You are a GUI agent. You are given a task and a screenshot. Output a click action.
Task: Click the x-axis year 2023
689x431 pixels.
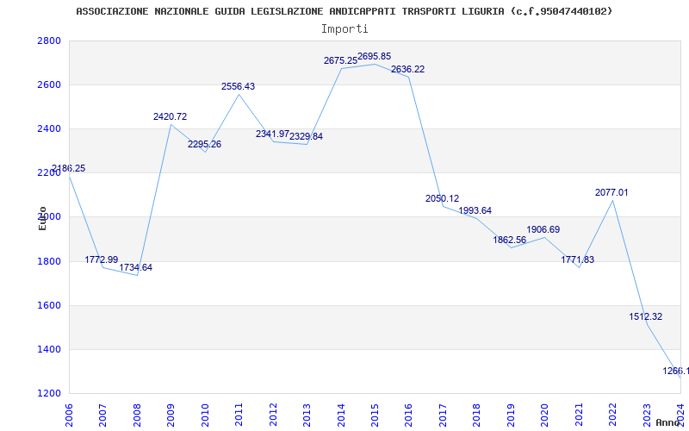647,415
